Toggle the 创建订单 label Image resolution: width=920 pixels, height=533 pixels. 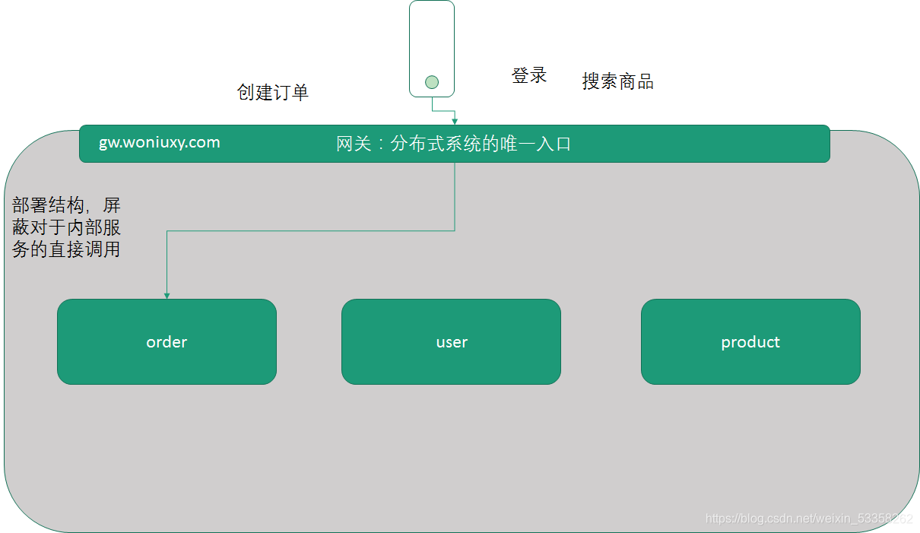click(274, 91)
